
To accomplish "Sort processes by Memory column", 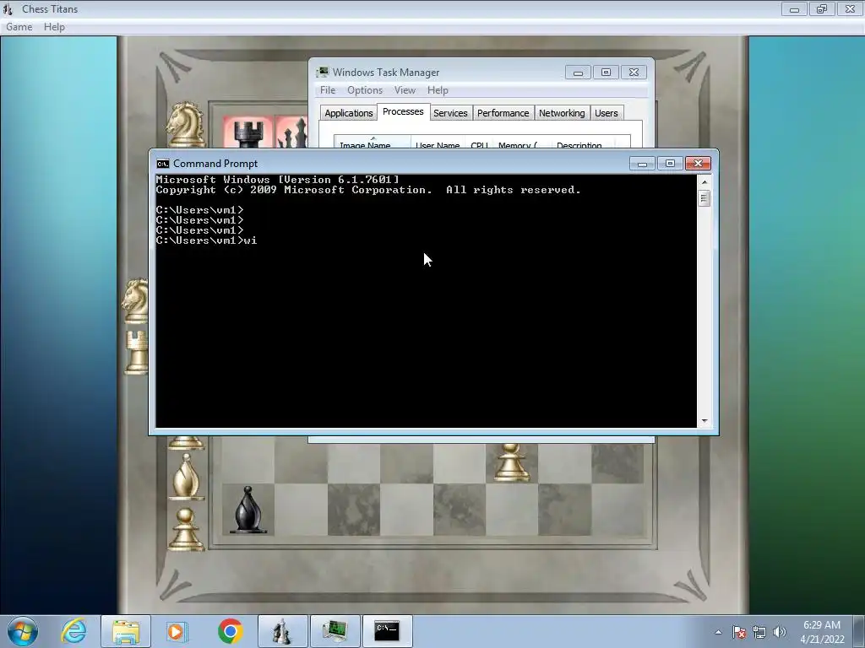I will (521, 142).
